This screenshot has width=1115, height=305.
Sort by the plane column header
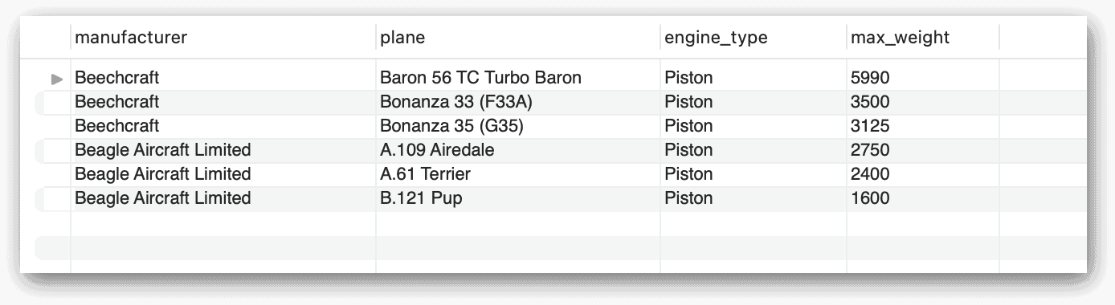pos(518,38)
